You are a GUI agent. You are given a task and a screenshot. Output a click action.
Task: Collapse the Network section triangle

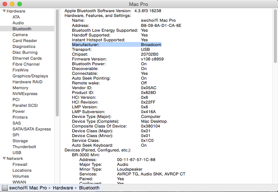[x=4, y=158]
